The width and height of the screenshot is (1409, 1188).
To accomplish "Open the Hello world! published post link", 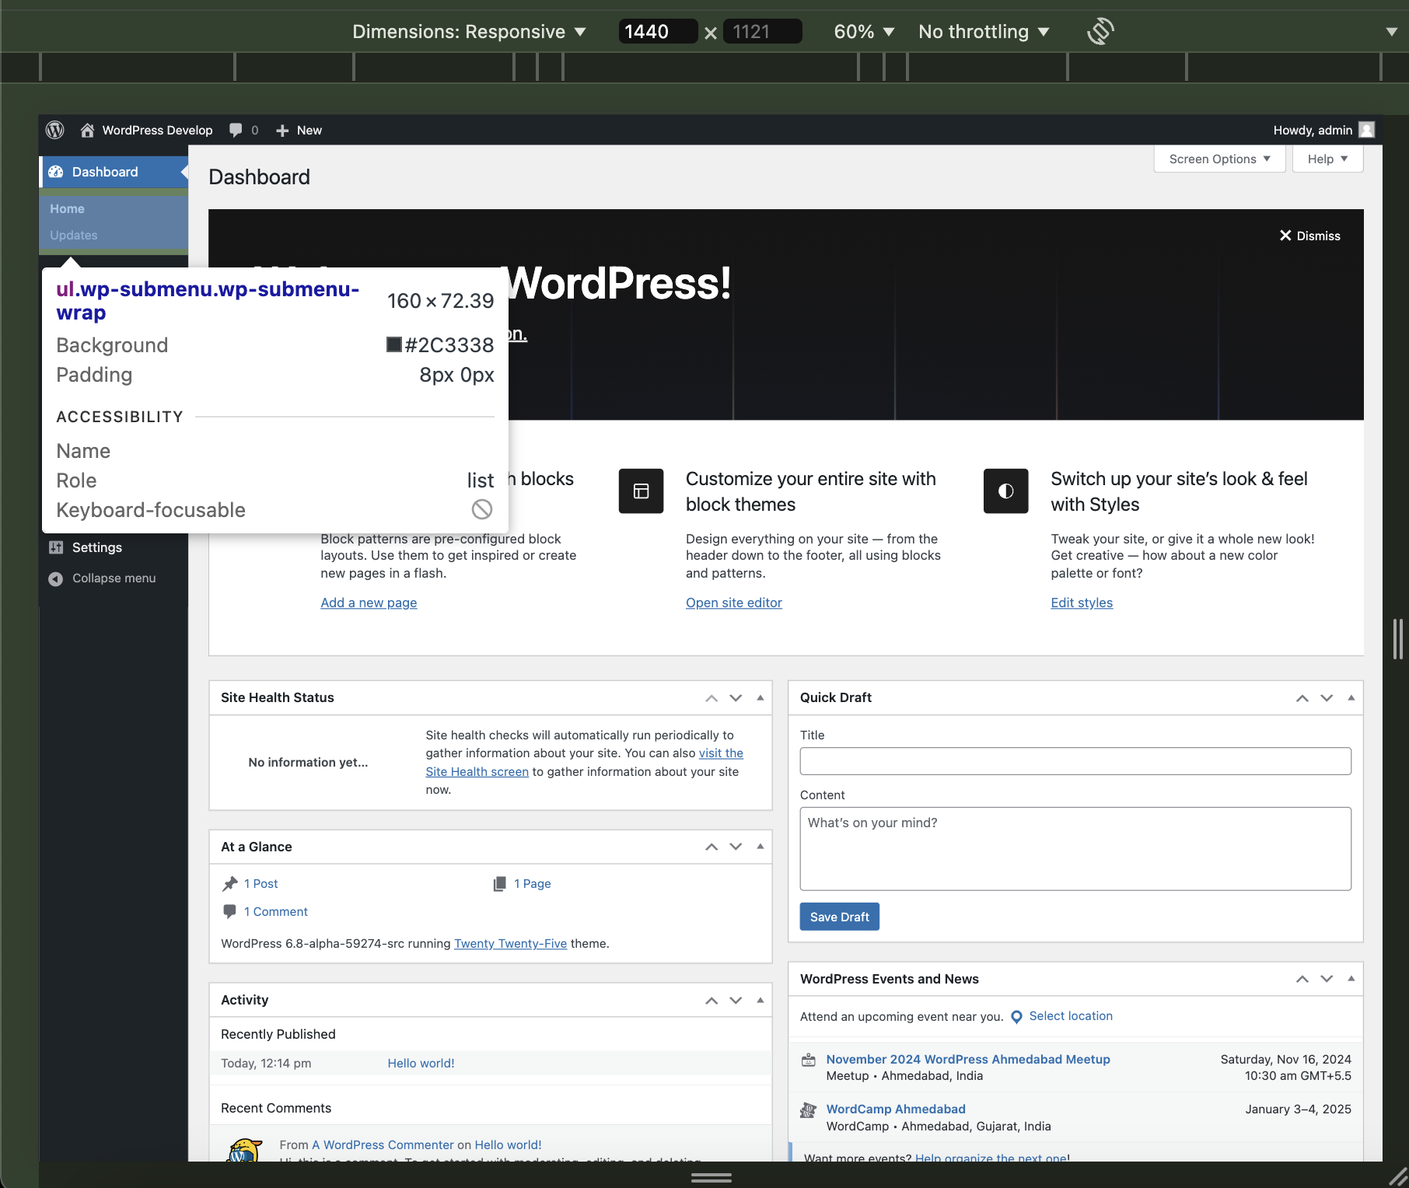I will click(421, 1063).
